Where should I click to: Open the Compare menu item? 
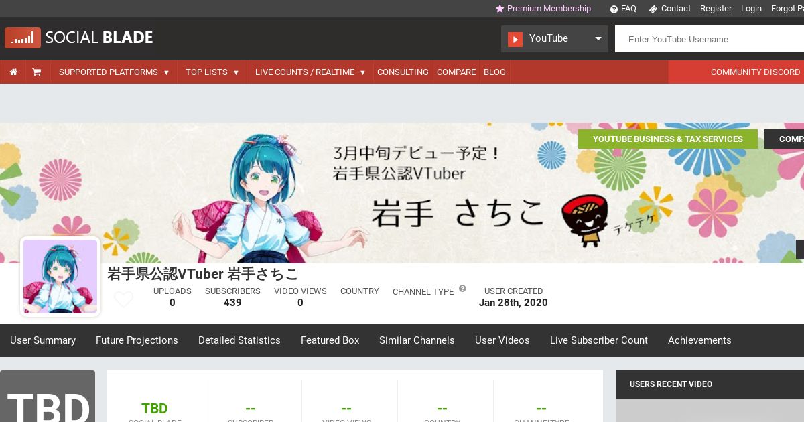point(456,72)
